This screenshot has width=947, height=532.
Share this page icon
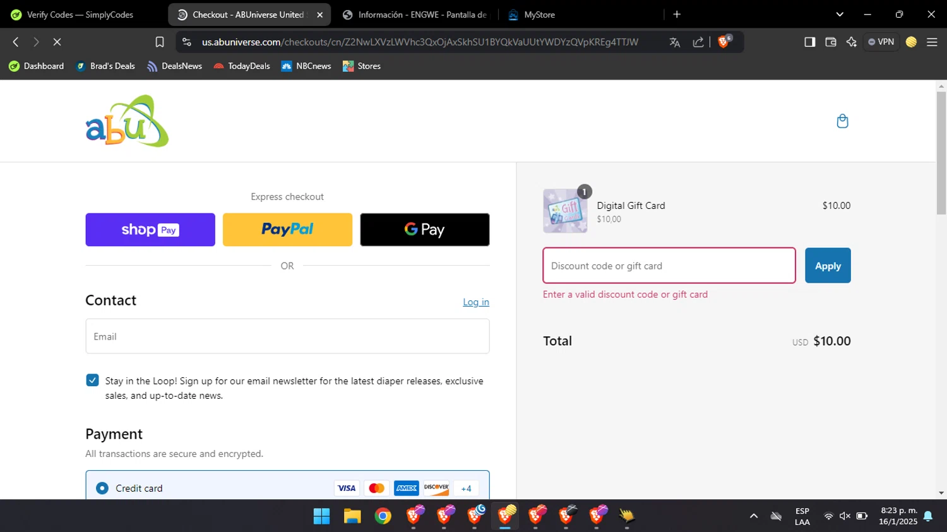[x=698, y=42]
